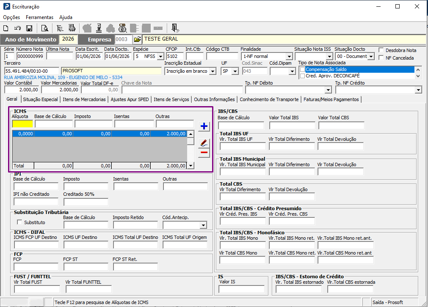Image resolution: width=428 pixels, height=307 pixels.
Task: Click Valor Total IBS input
Action: click(292, 126)
